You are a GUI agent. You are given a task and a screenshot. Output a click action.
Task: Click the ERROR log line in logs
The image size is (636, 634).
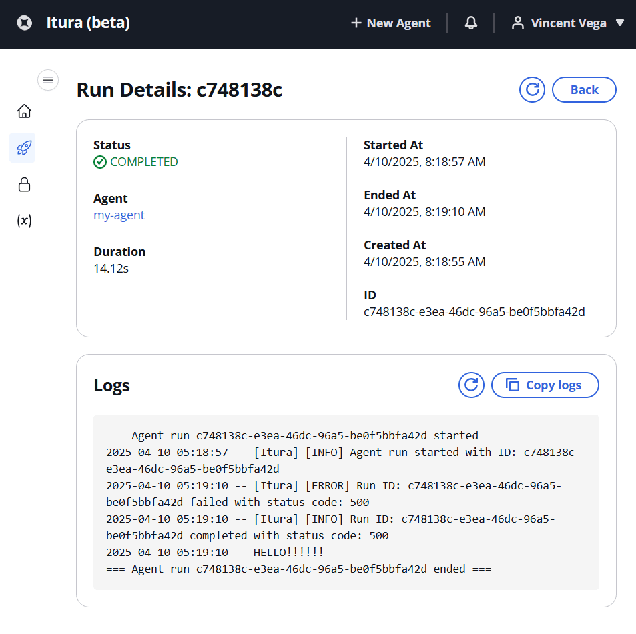(x=334, y=494)
